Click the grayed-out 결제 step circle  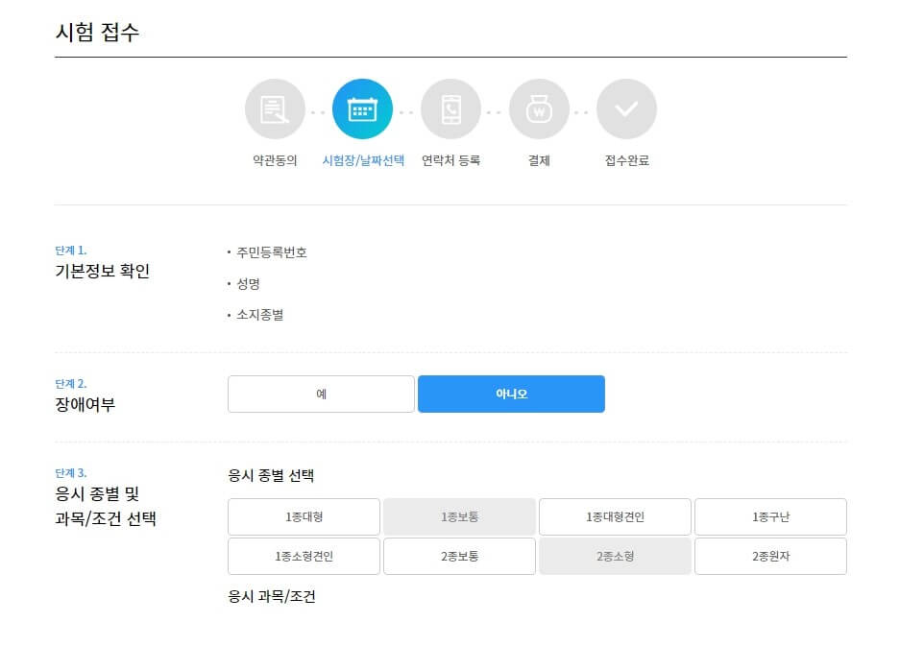[539, 108]
